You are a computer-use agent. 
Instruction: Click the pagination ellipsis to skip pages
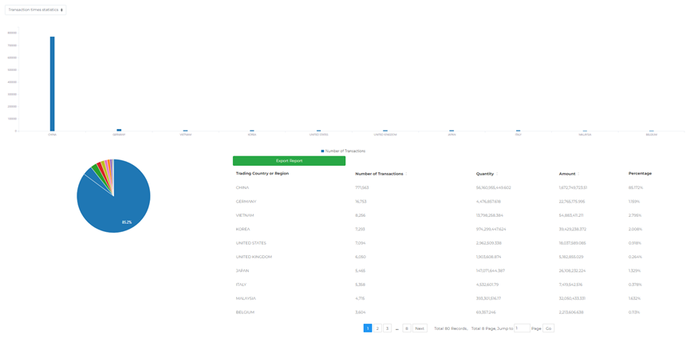(397, 328)
